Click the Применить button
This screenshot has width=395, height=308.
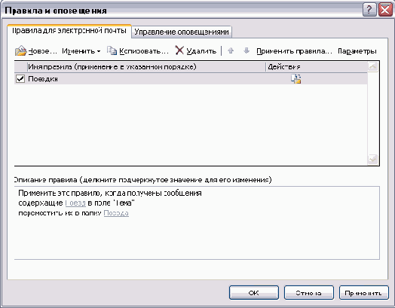click(364, 293)
